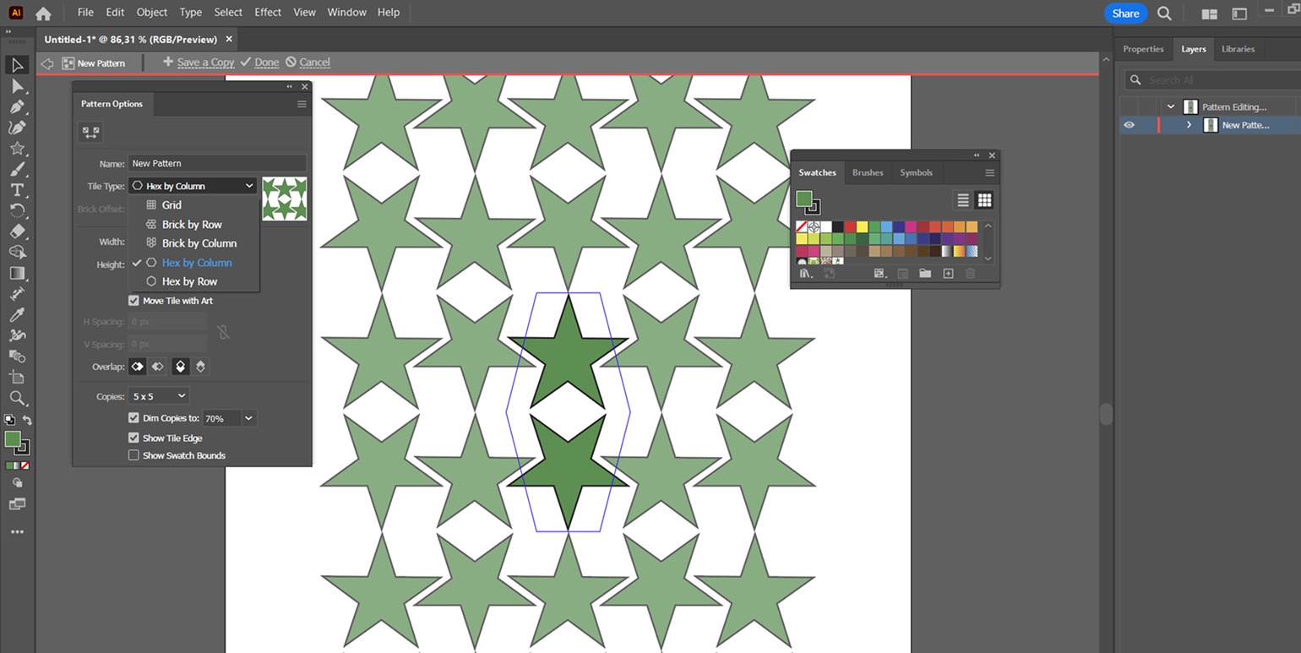Select Right in Front overlap option

(x=157, y=367)
